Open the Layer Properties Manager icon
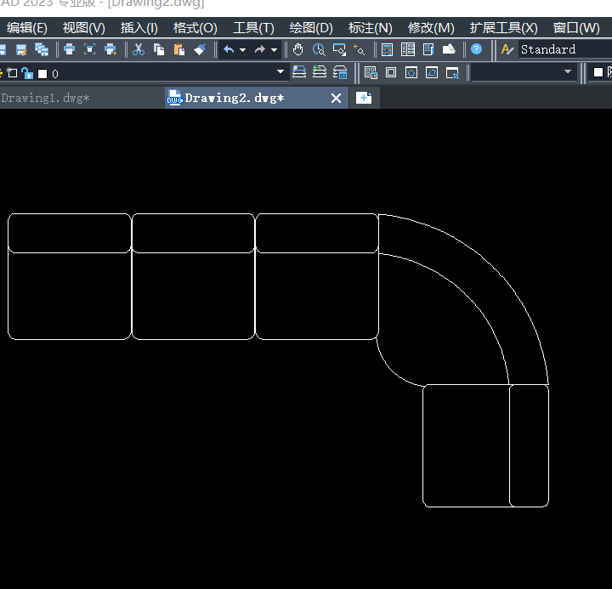612x589 pixels. (299, 72)
